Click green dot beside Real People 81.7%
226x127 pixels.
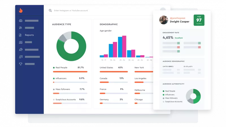pos(54,68)
